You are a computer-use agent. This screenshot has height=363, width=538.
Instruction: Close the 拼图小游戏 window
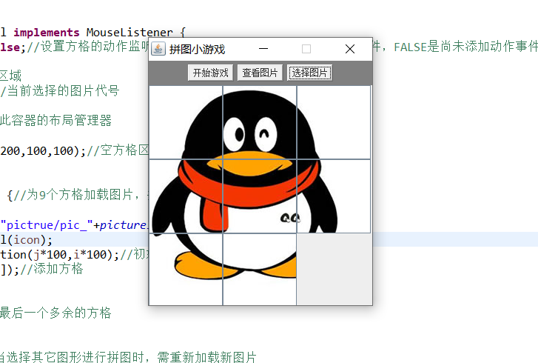click(x=350, y=49)
